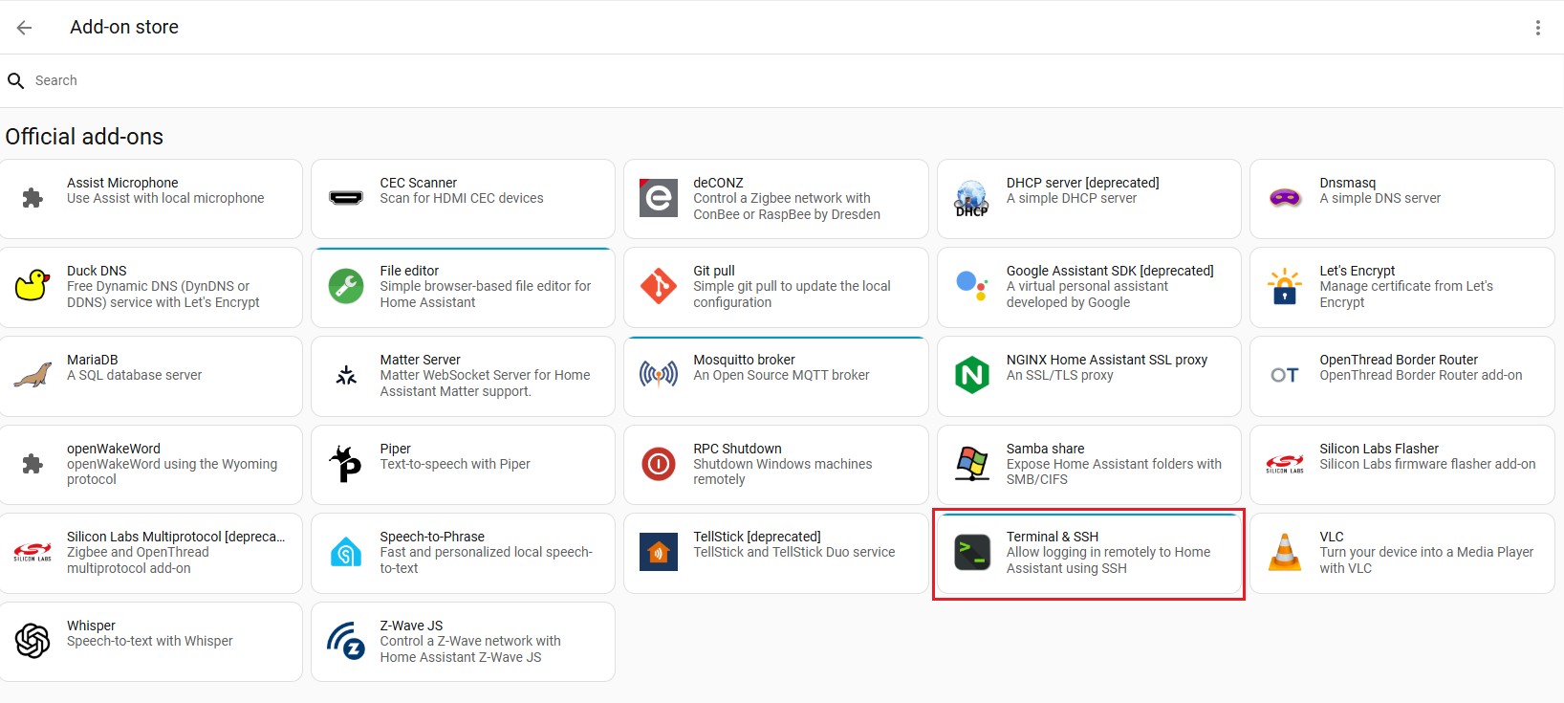Open the Dnsmasq add-on title
This screenshot has width=1564, height=703.
click(x=1347, y=183)
